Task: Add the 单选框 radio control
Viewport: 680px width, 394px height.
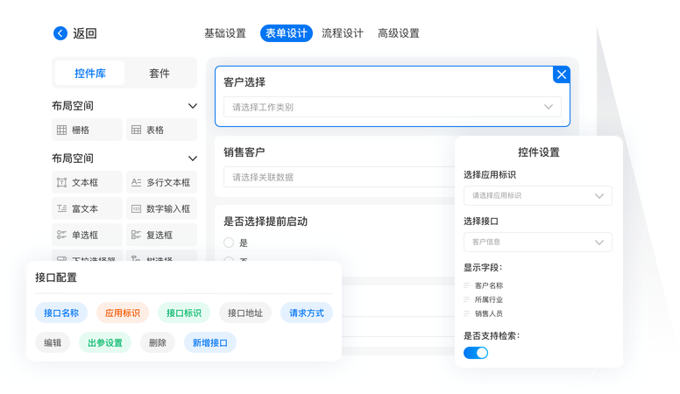Action: tap(87, 236)
